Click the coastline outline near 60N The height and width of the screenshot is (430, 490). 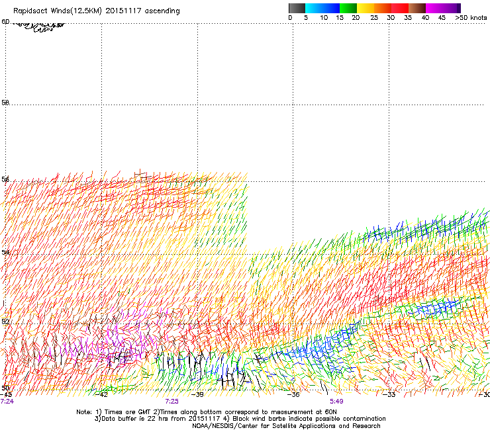(38, 26)
